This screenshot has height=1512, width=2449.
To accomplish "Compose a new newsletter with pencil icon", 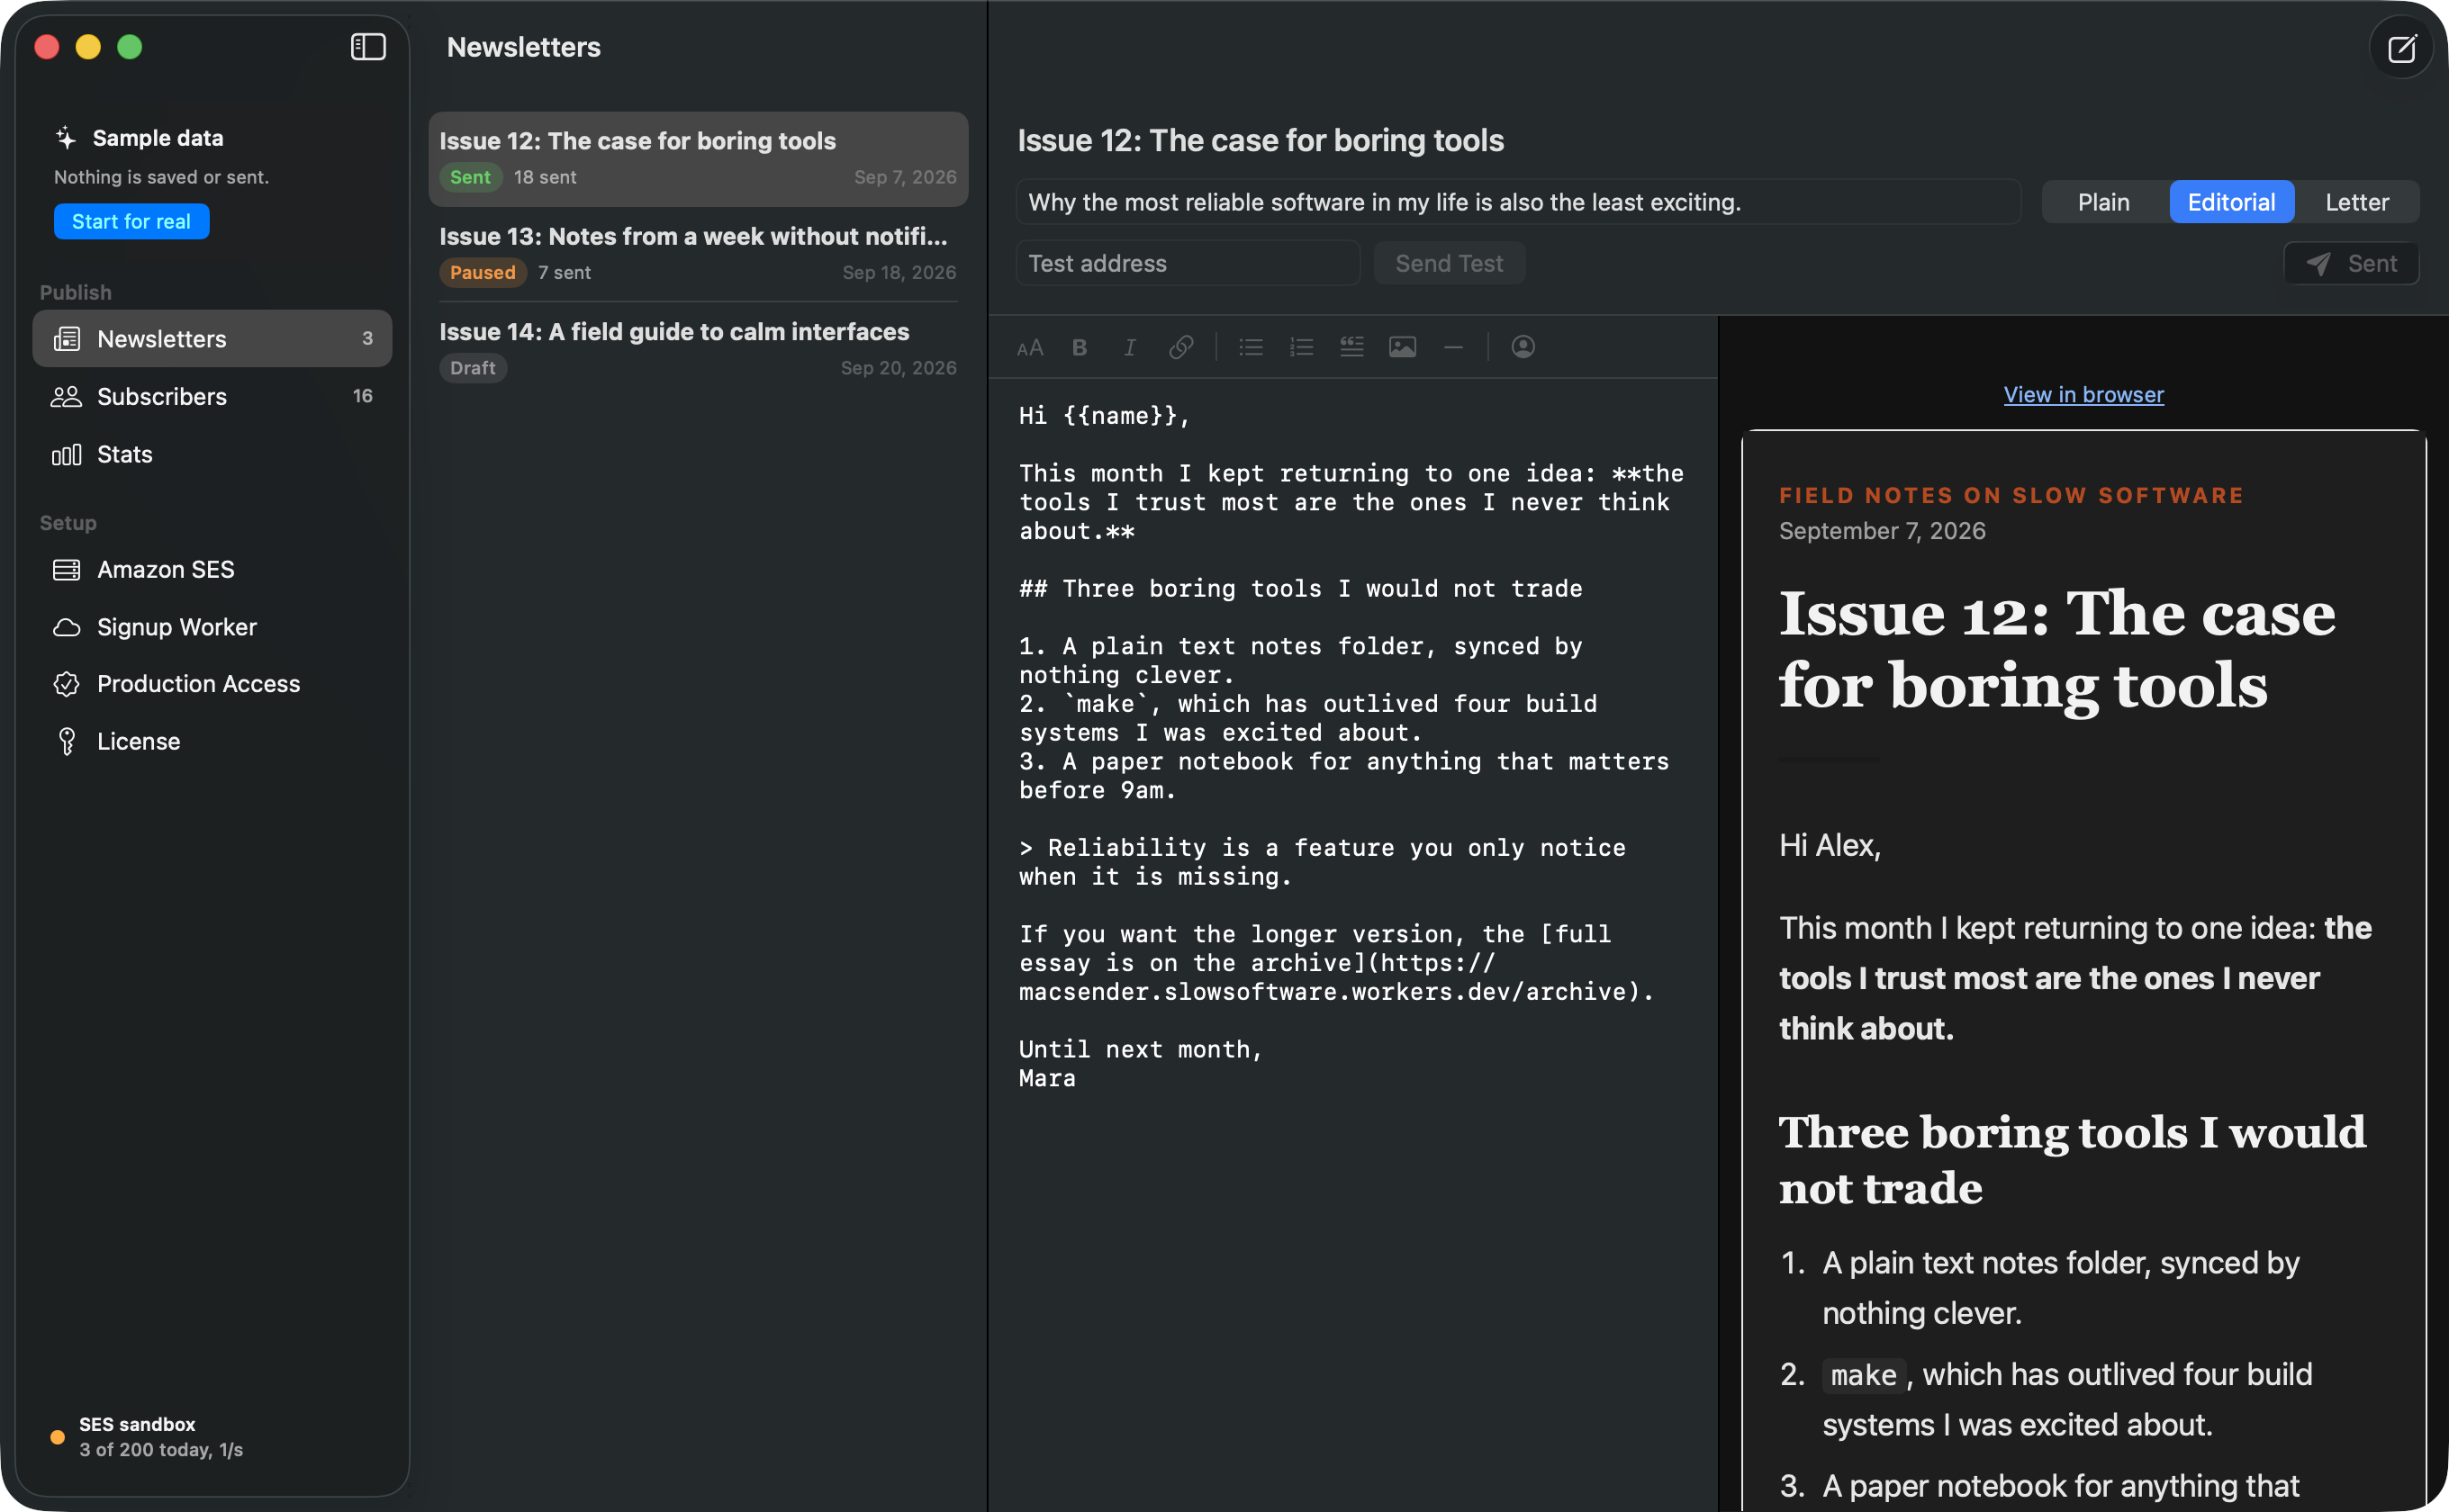I will [x=2401, y=48].
